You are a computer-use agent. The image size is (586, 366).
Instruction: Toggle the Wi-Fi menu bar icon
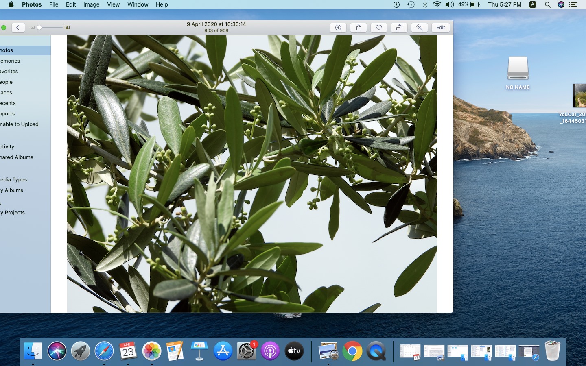click(x=437, y=4)
